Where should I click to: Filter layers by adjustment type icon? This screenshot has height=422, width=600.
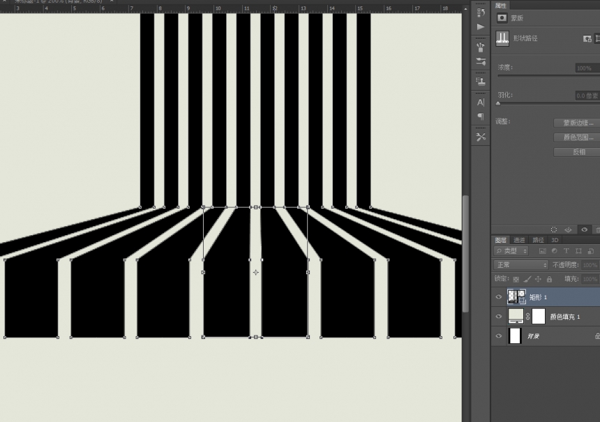(x=555, y=251)
